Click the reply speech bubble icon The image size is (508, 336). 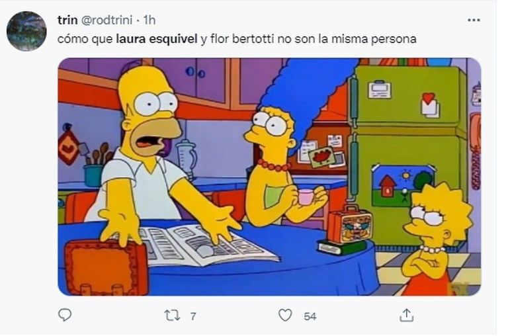[65, 315]
